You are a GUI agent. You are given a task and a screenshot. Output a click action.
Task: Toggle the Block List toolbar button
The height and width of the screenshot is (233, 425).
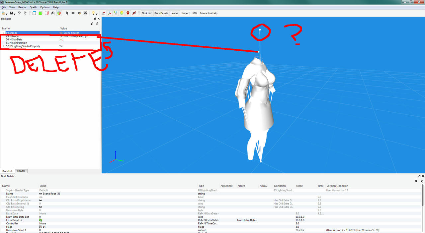pyautogui.click(x=147, y=13)
